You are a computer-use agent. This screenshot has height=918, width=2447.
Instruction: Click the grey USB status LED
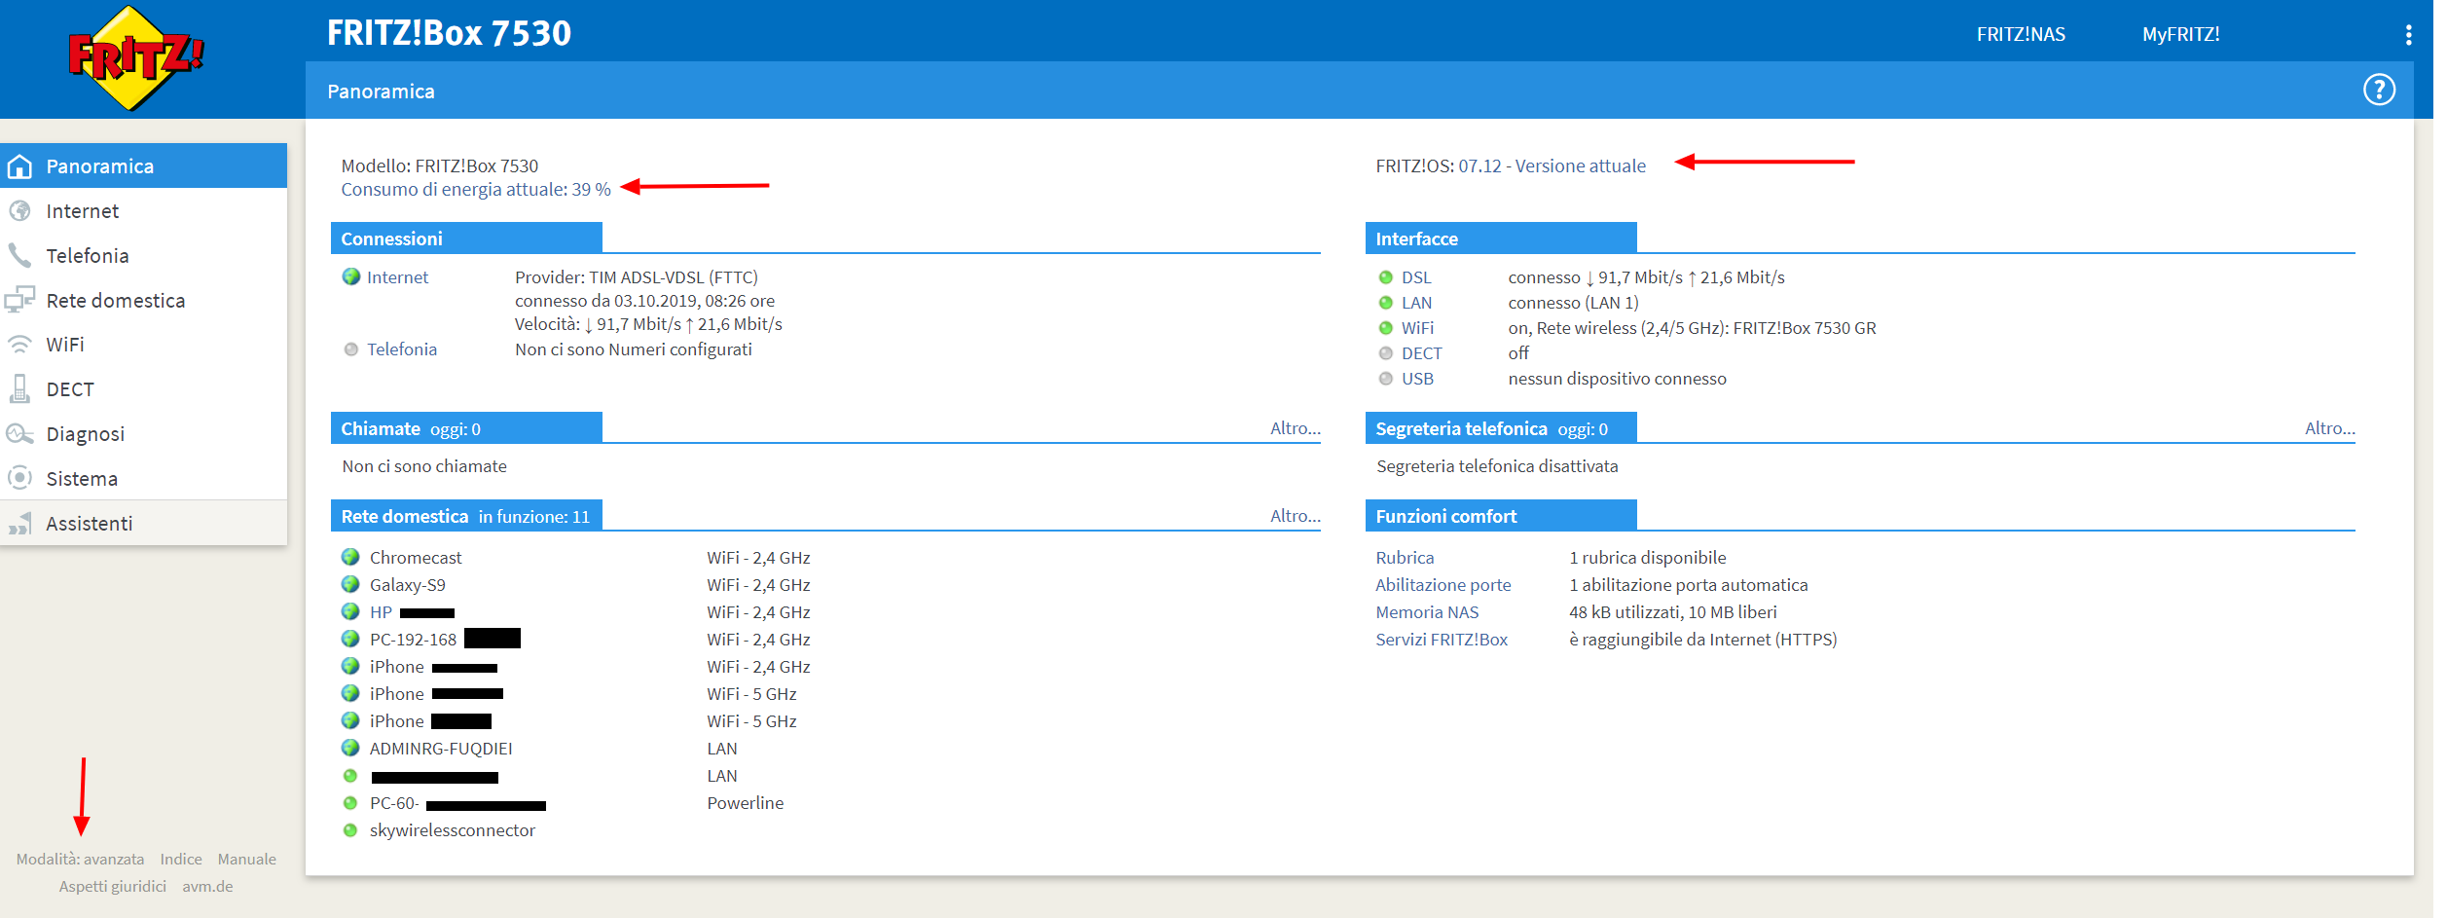click(x=1385, y=379)
